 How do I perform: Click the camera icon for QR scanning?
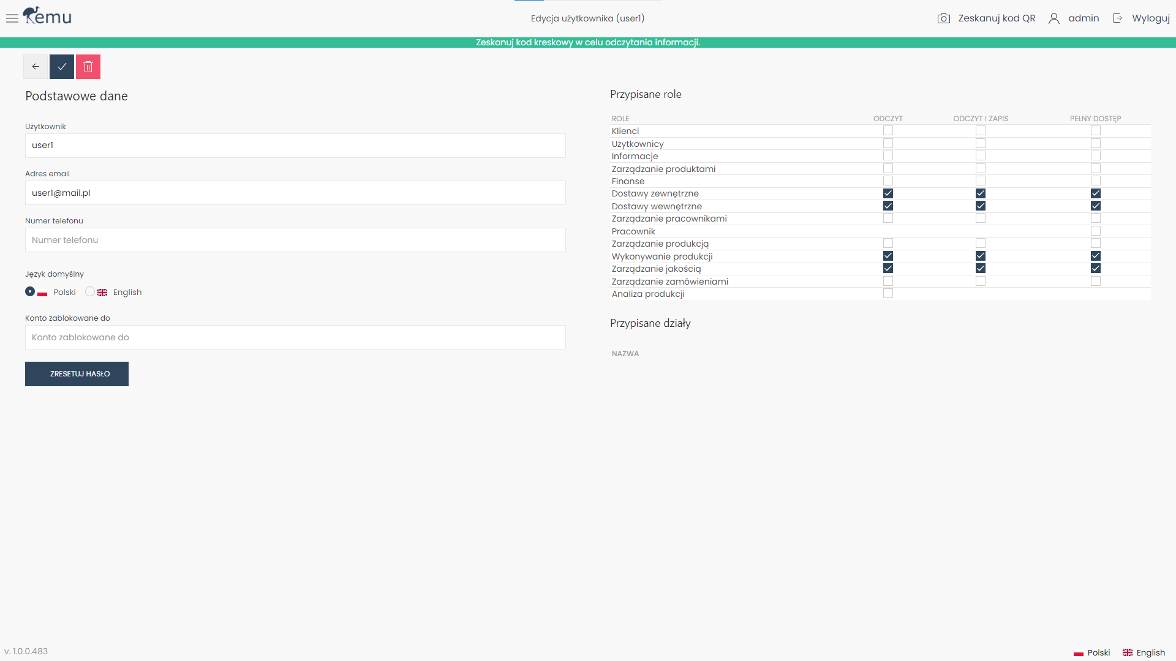click(x=943, y=18)
